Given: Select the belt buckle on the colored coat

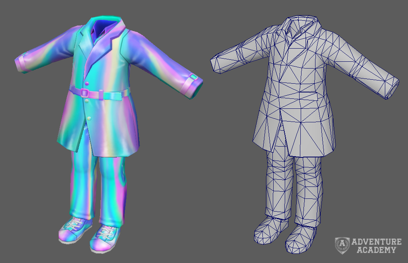Looking at the screenshot, I should [x=85, y=93].
